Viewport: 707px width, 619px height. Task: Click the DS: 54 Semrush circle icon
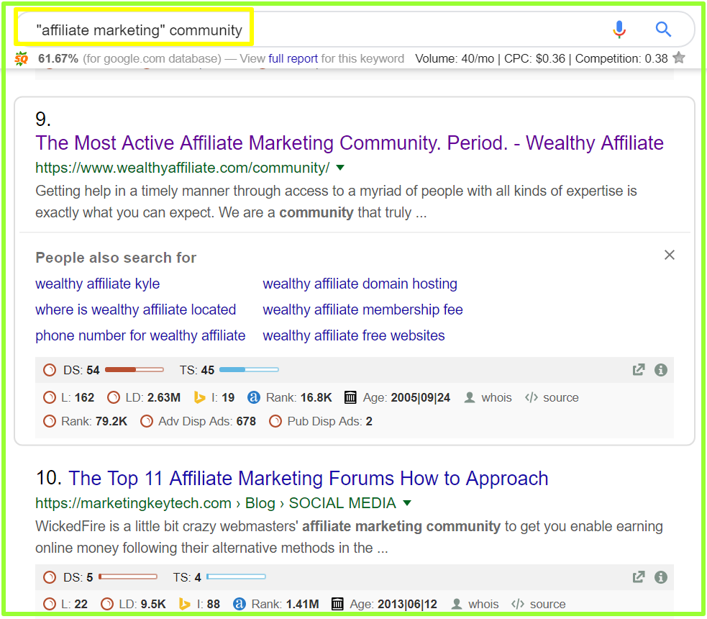(50, 371)
